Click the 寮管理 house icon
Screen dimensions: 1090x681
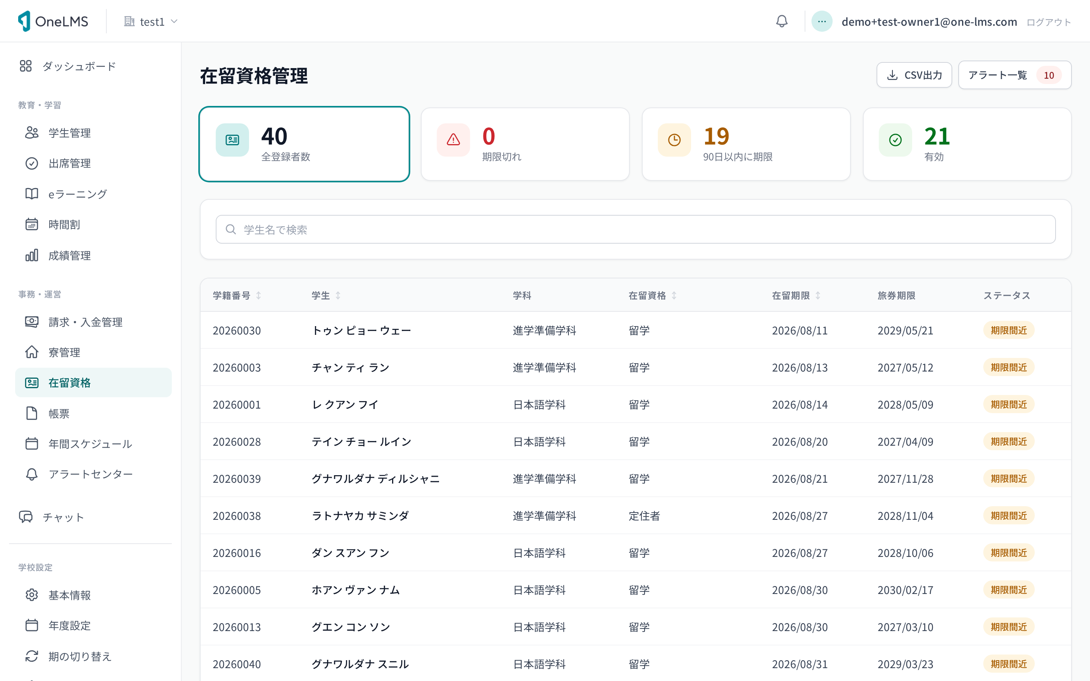[31, 352]
